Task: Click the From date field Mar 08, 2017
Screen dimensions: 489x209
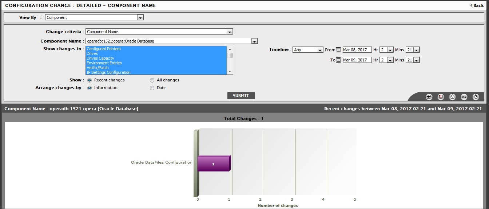Action: point(357,50)
